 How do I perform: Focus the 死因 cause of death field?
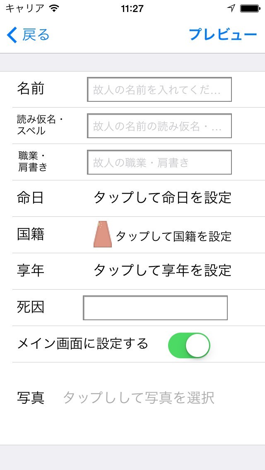pos(155,308)
